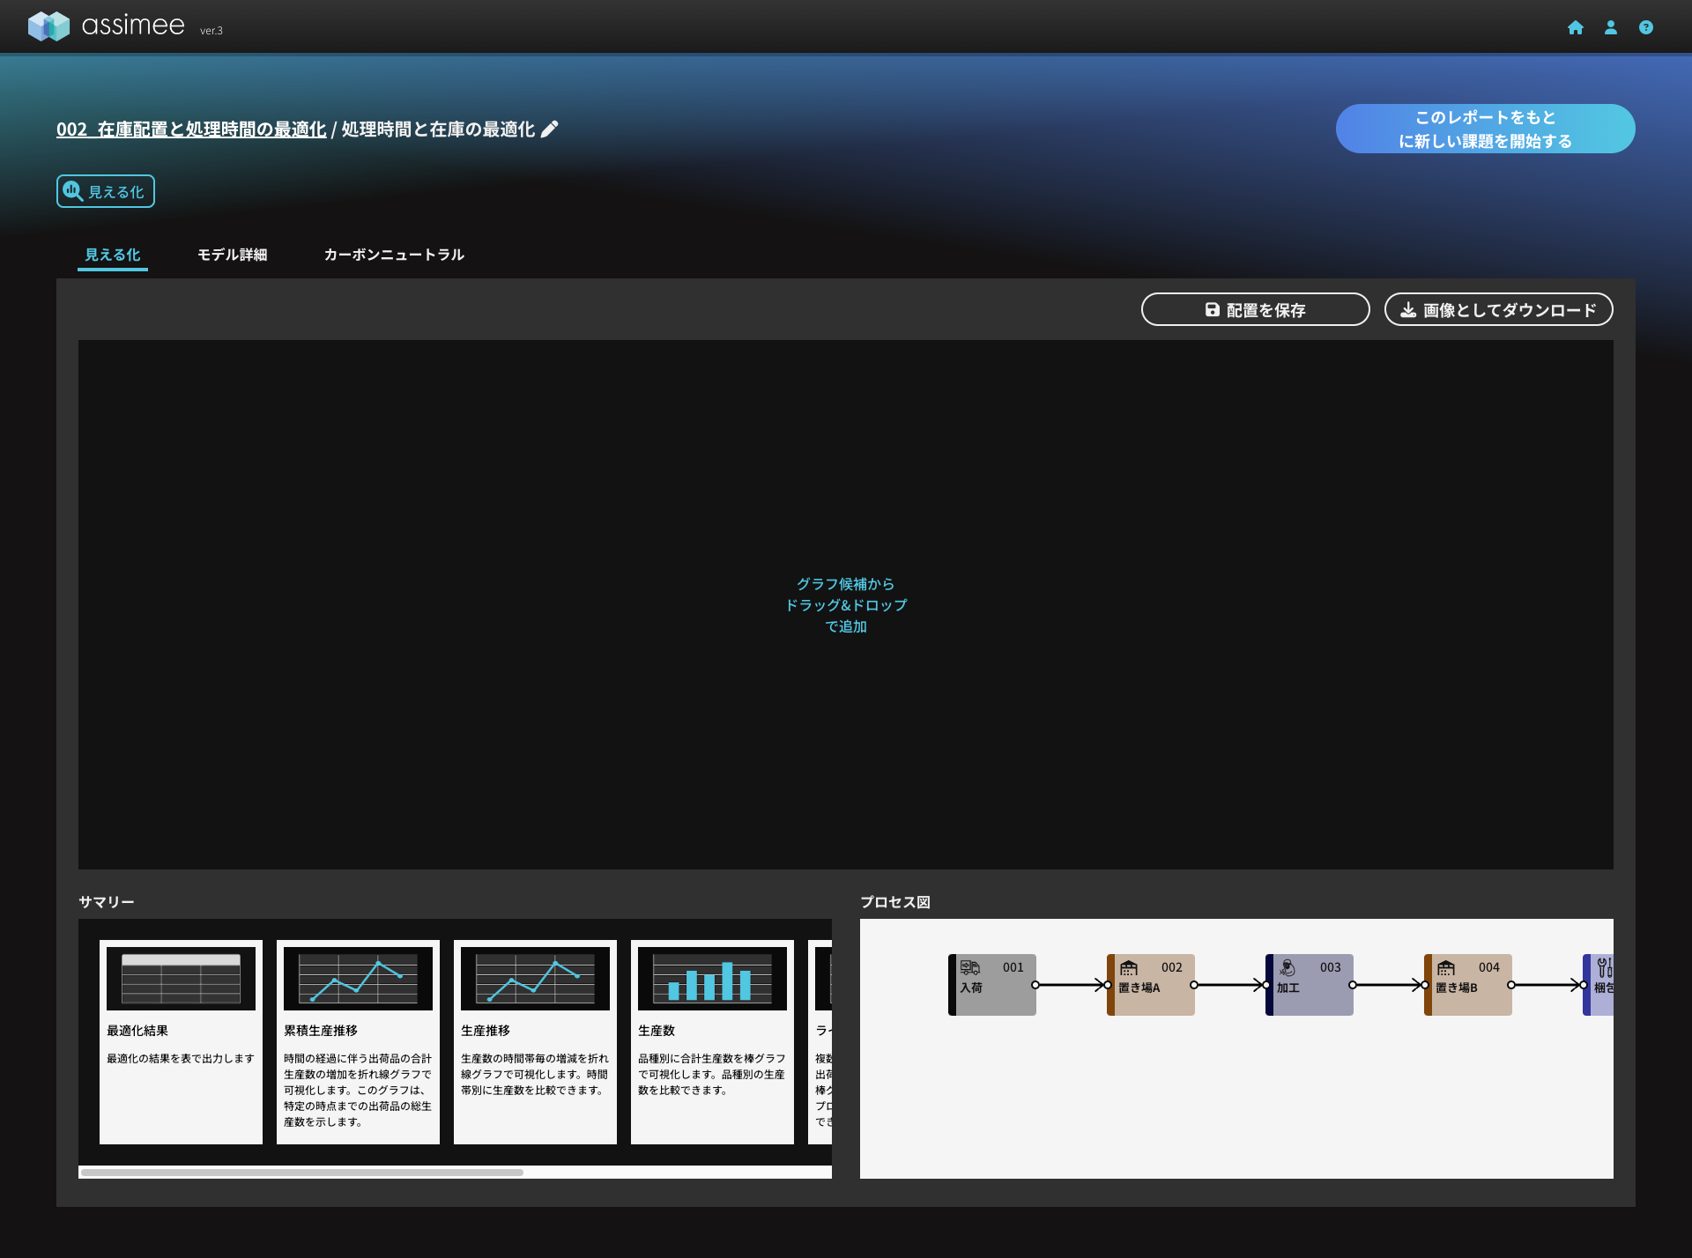Select the 置き場B 004 process node
The width and height of the screenshot is (1692, 1258).
click(1469, 985)
